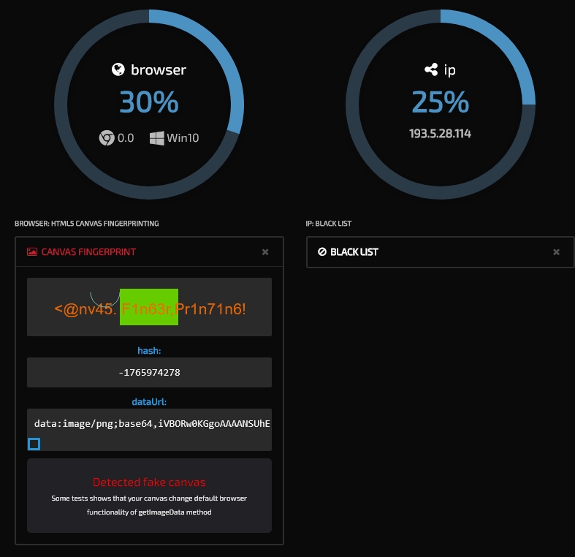Click the image icon in Canvas Fingerprint header
The width and height of the screenshot is (575, 557).
32,251
